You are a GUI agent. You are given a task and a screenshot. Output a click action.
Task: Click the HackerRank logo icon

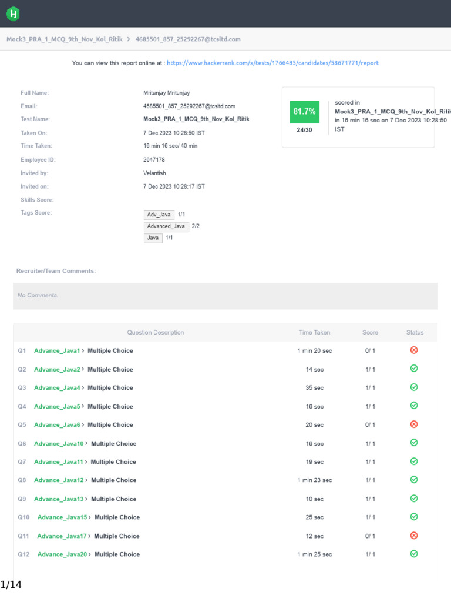coord(13,14)
